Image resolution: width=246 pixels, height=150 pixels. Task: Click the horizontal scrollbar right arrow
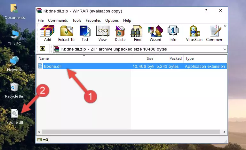tap(224, 132)
